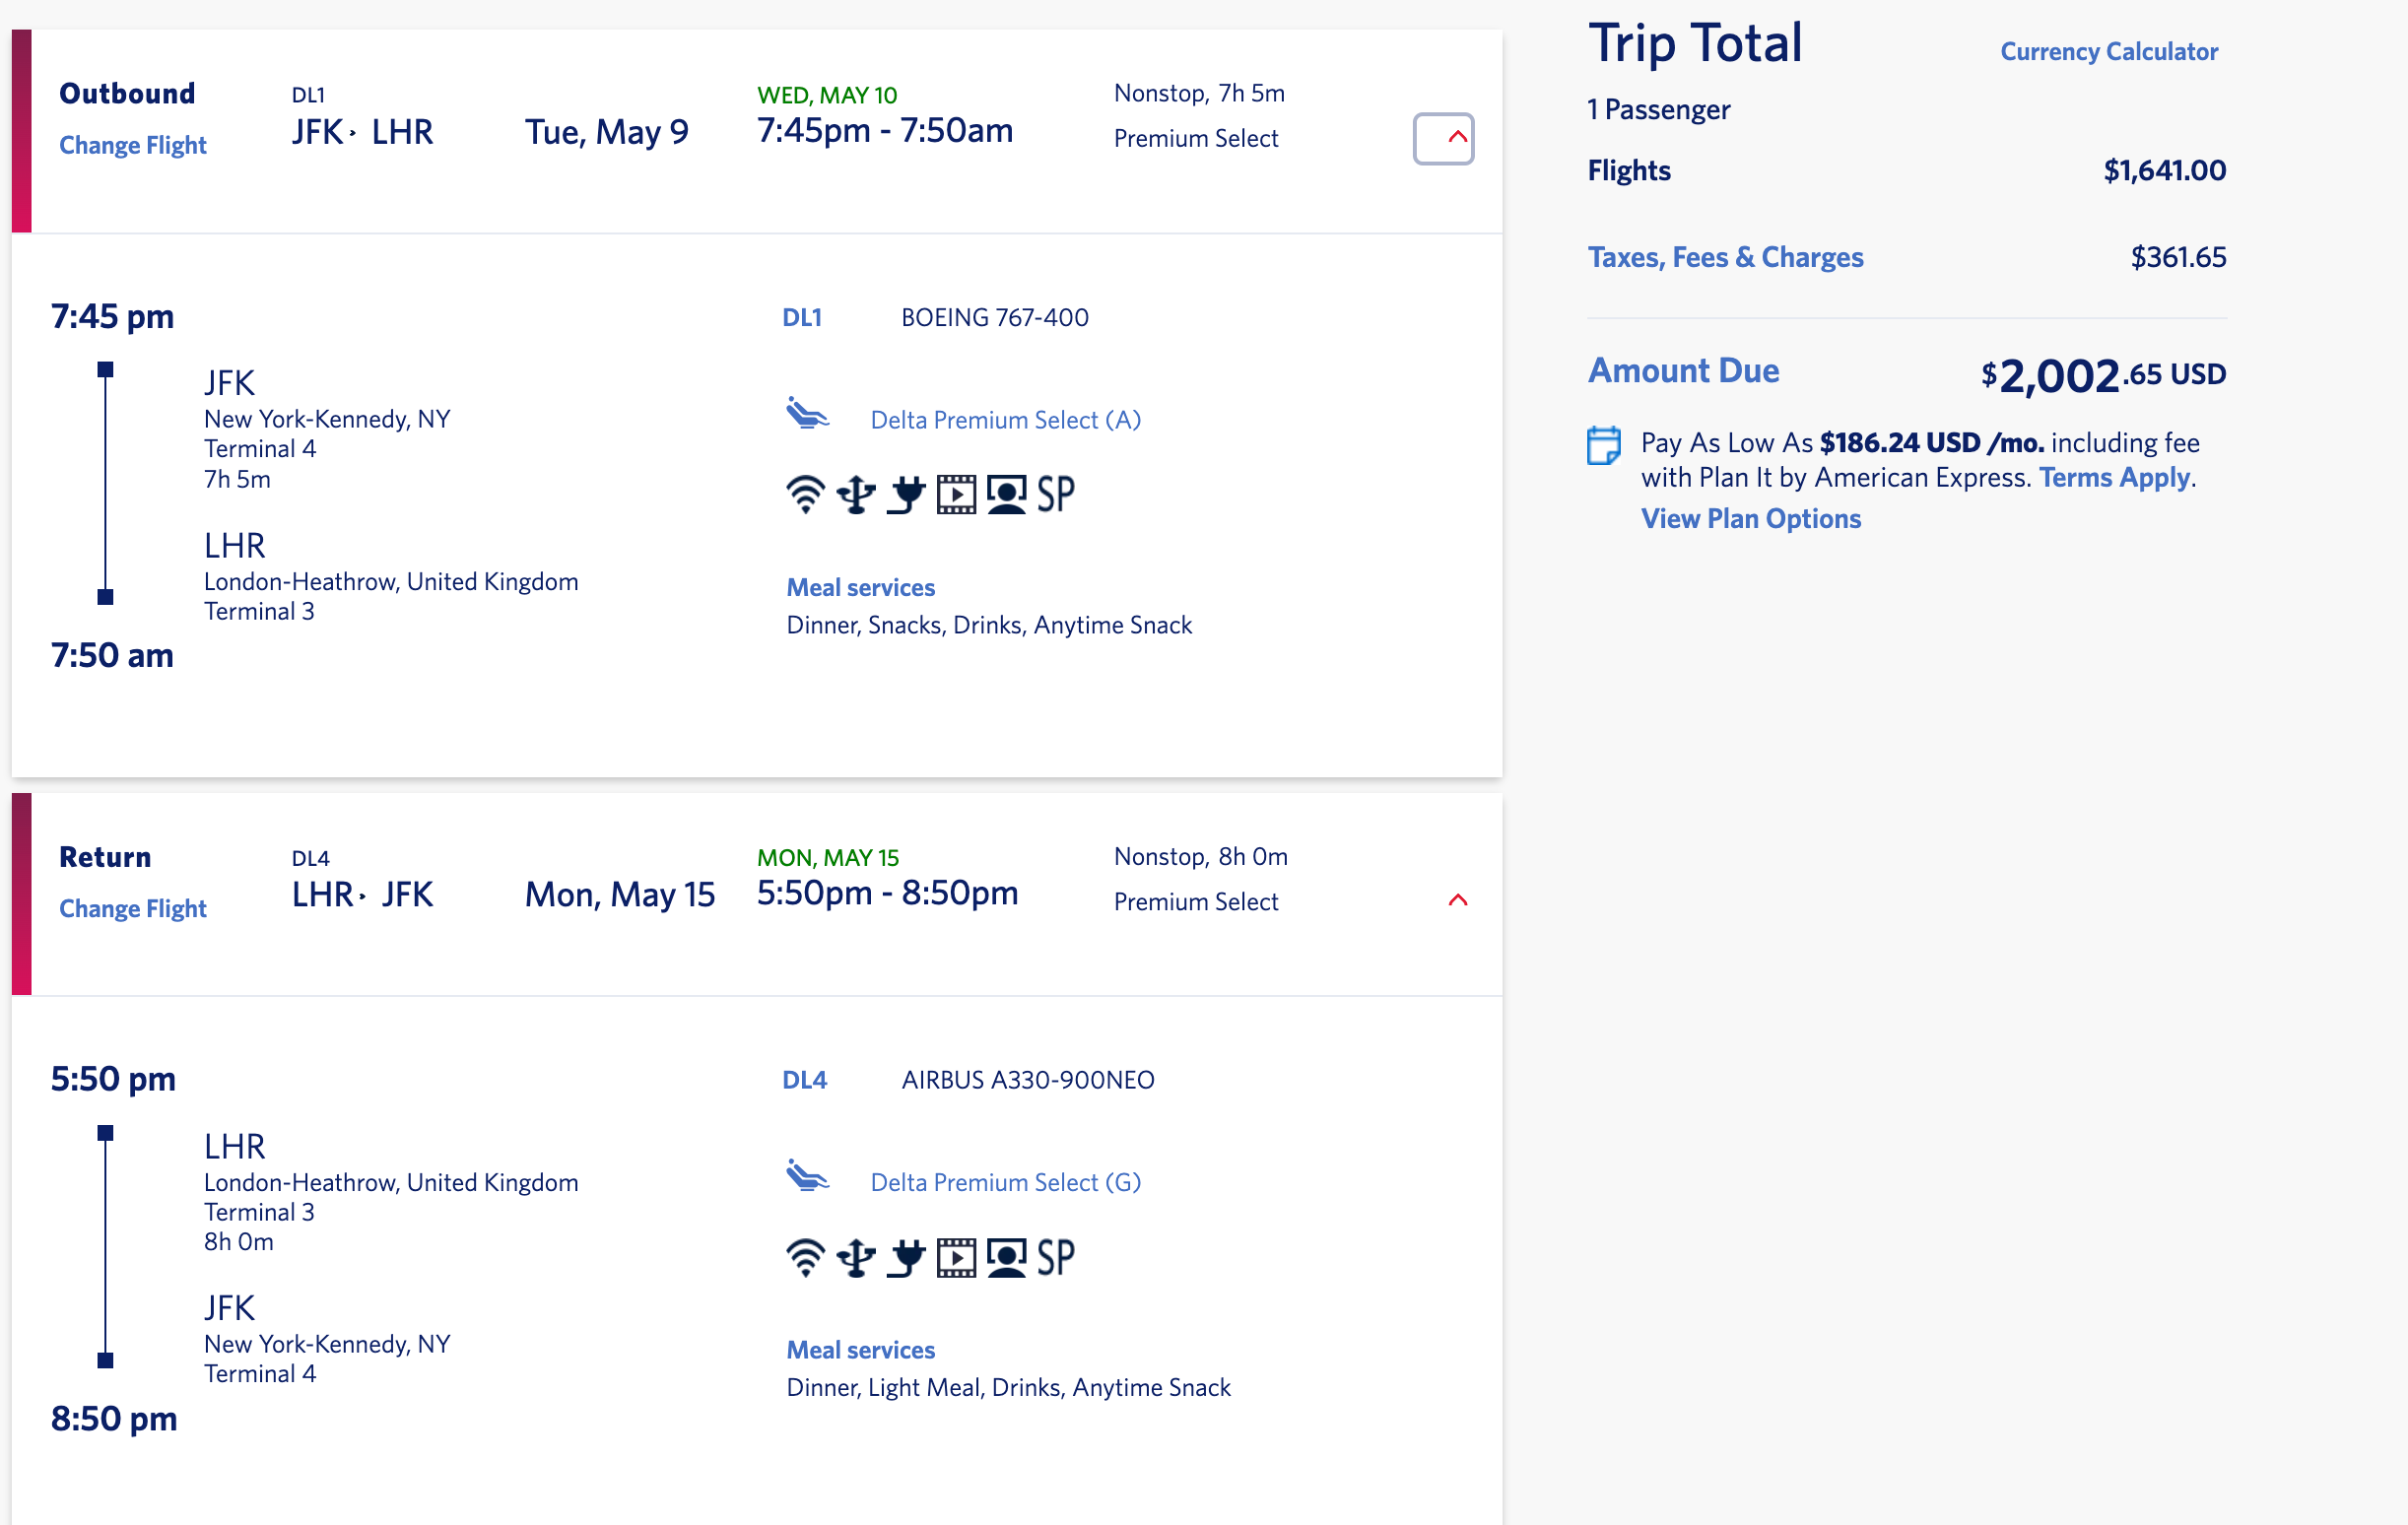Image resolution: width=2408 pixels, height=1525 pixels.
Task: Open Delta Premium Select (A) fare details
Action: pos(1005,420)
